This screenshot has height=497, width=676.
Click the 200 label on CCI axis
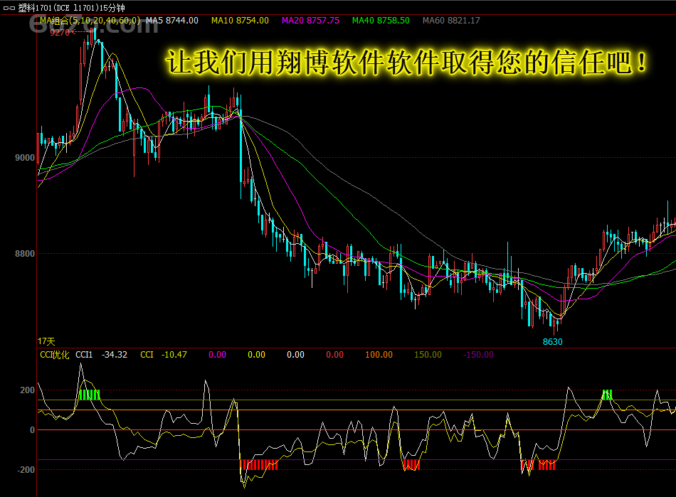tap(28, 390)
